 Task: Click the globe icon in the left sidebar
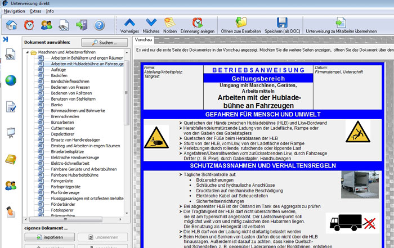pyautogui.click(x=11, y=80)
